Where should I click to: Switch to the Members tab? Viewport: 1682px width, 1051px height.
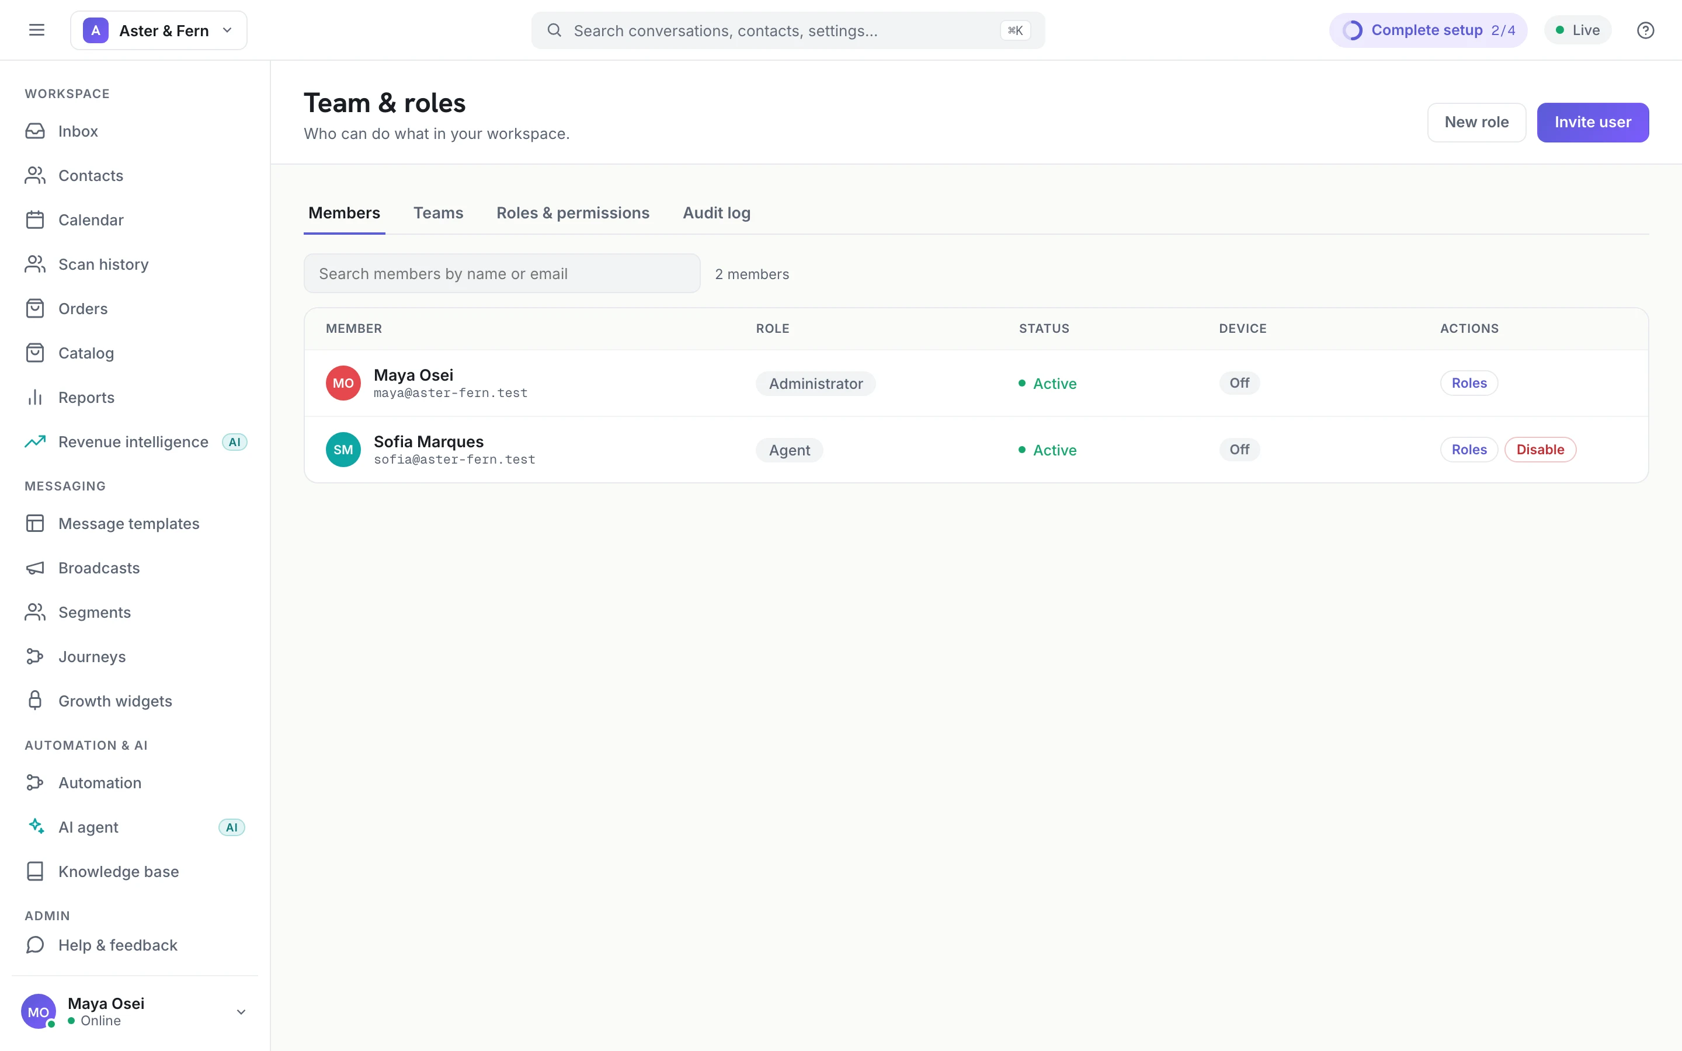[344, 213]
